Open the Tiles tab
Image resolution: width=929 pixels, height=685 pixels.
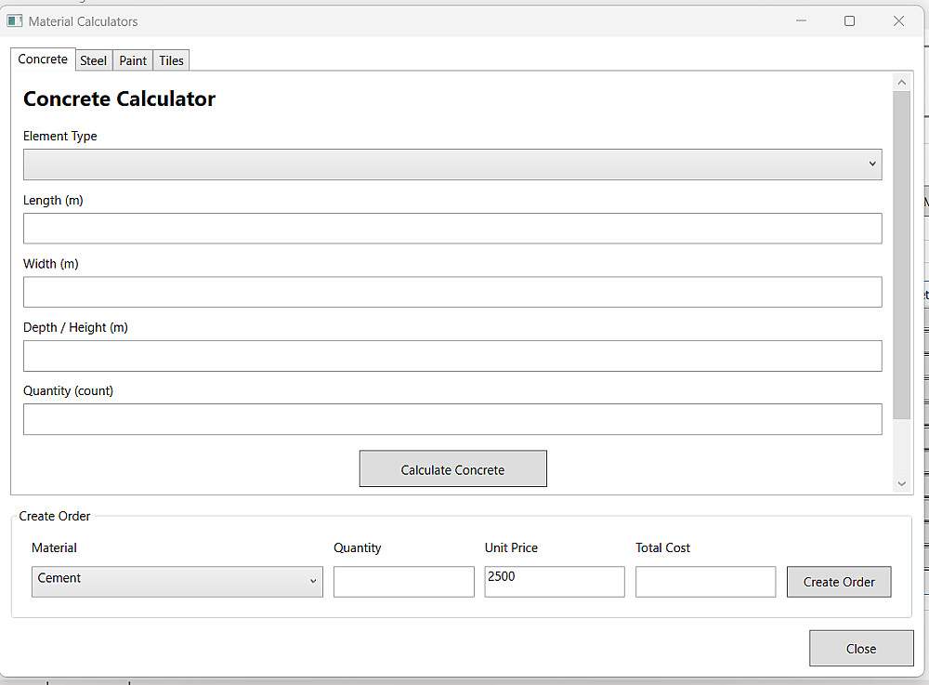pos(171,60)
